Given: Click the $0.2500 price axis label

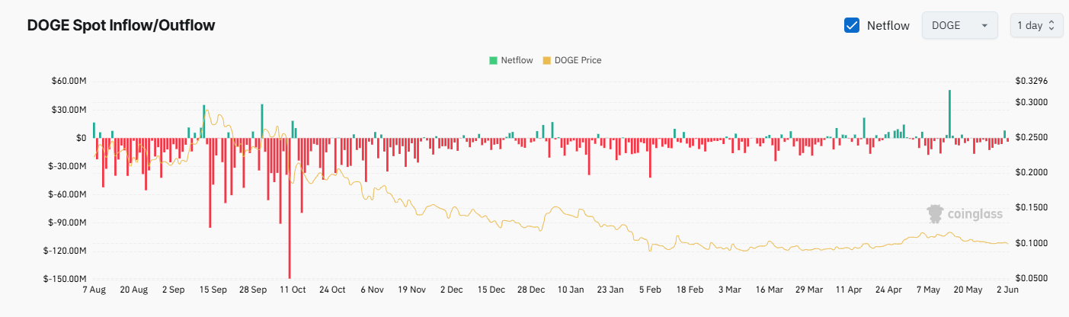Looking at the screenshot, I should (x=1032, y=138).
